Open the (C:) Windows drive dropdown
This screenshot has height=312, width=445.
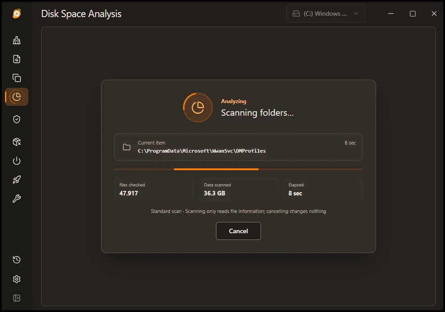[326, 14]
